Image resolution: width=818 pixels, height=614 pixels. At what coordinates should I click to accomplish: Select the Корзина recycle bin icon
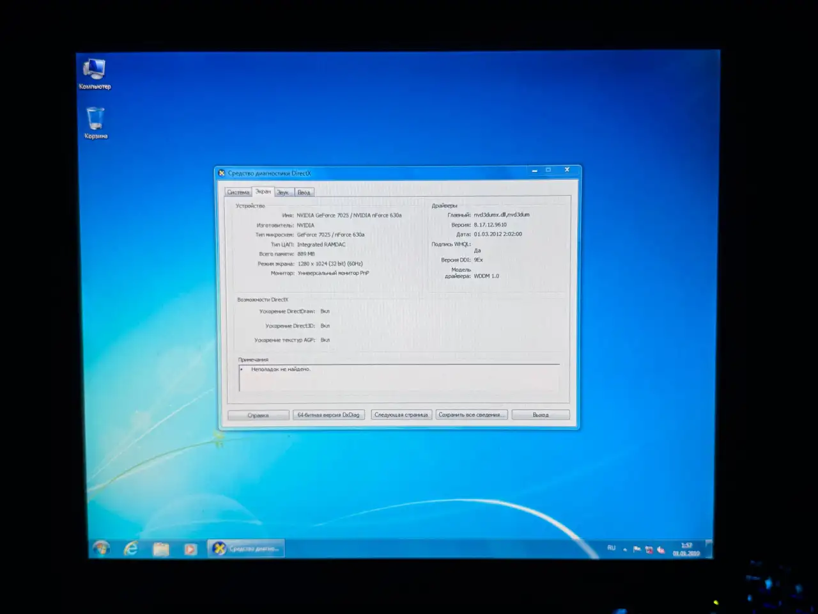point(96,122)
